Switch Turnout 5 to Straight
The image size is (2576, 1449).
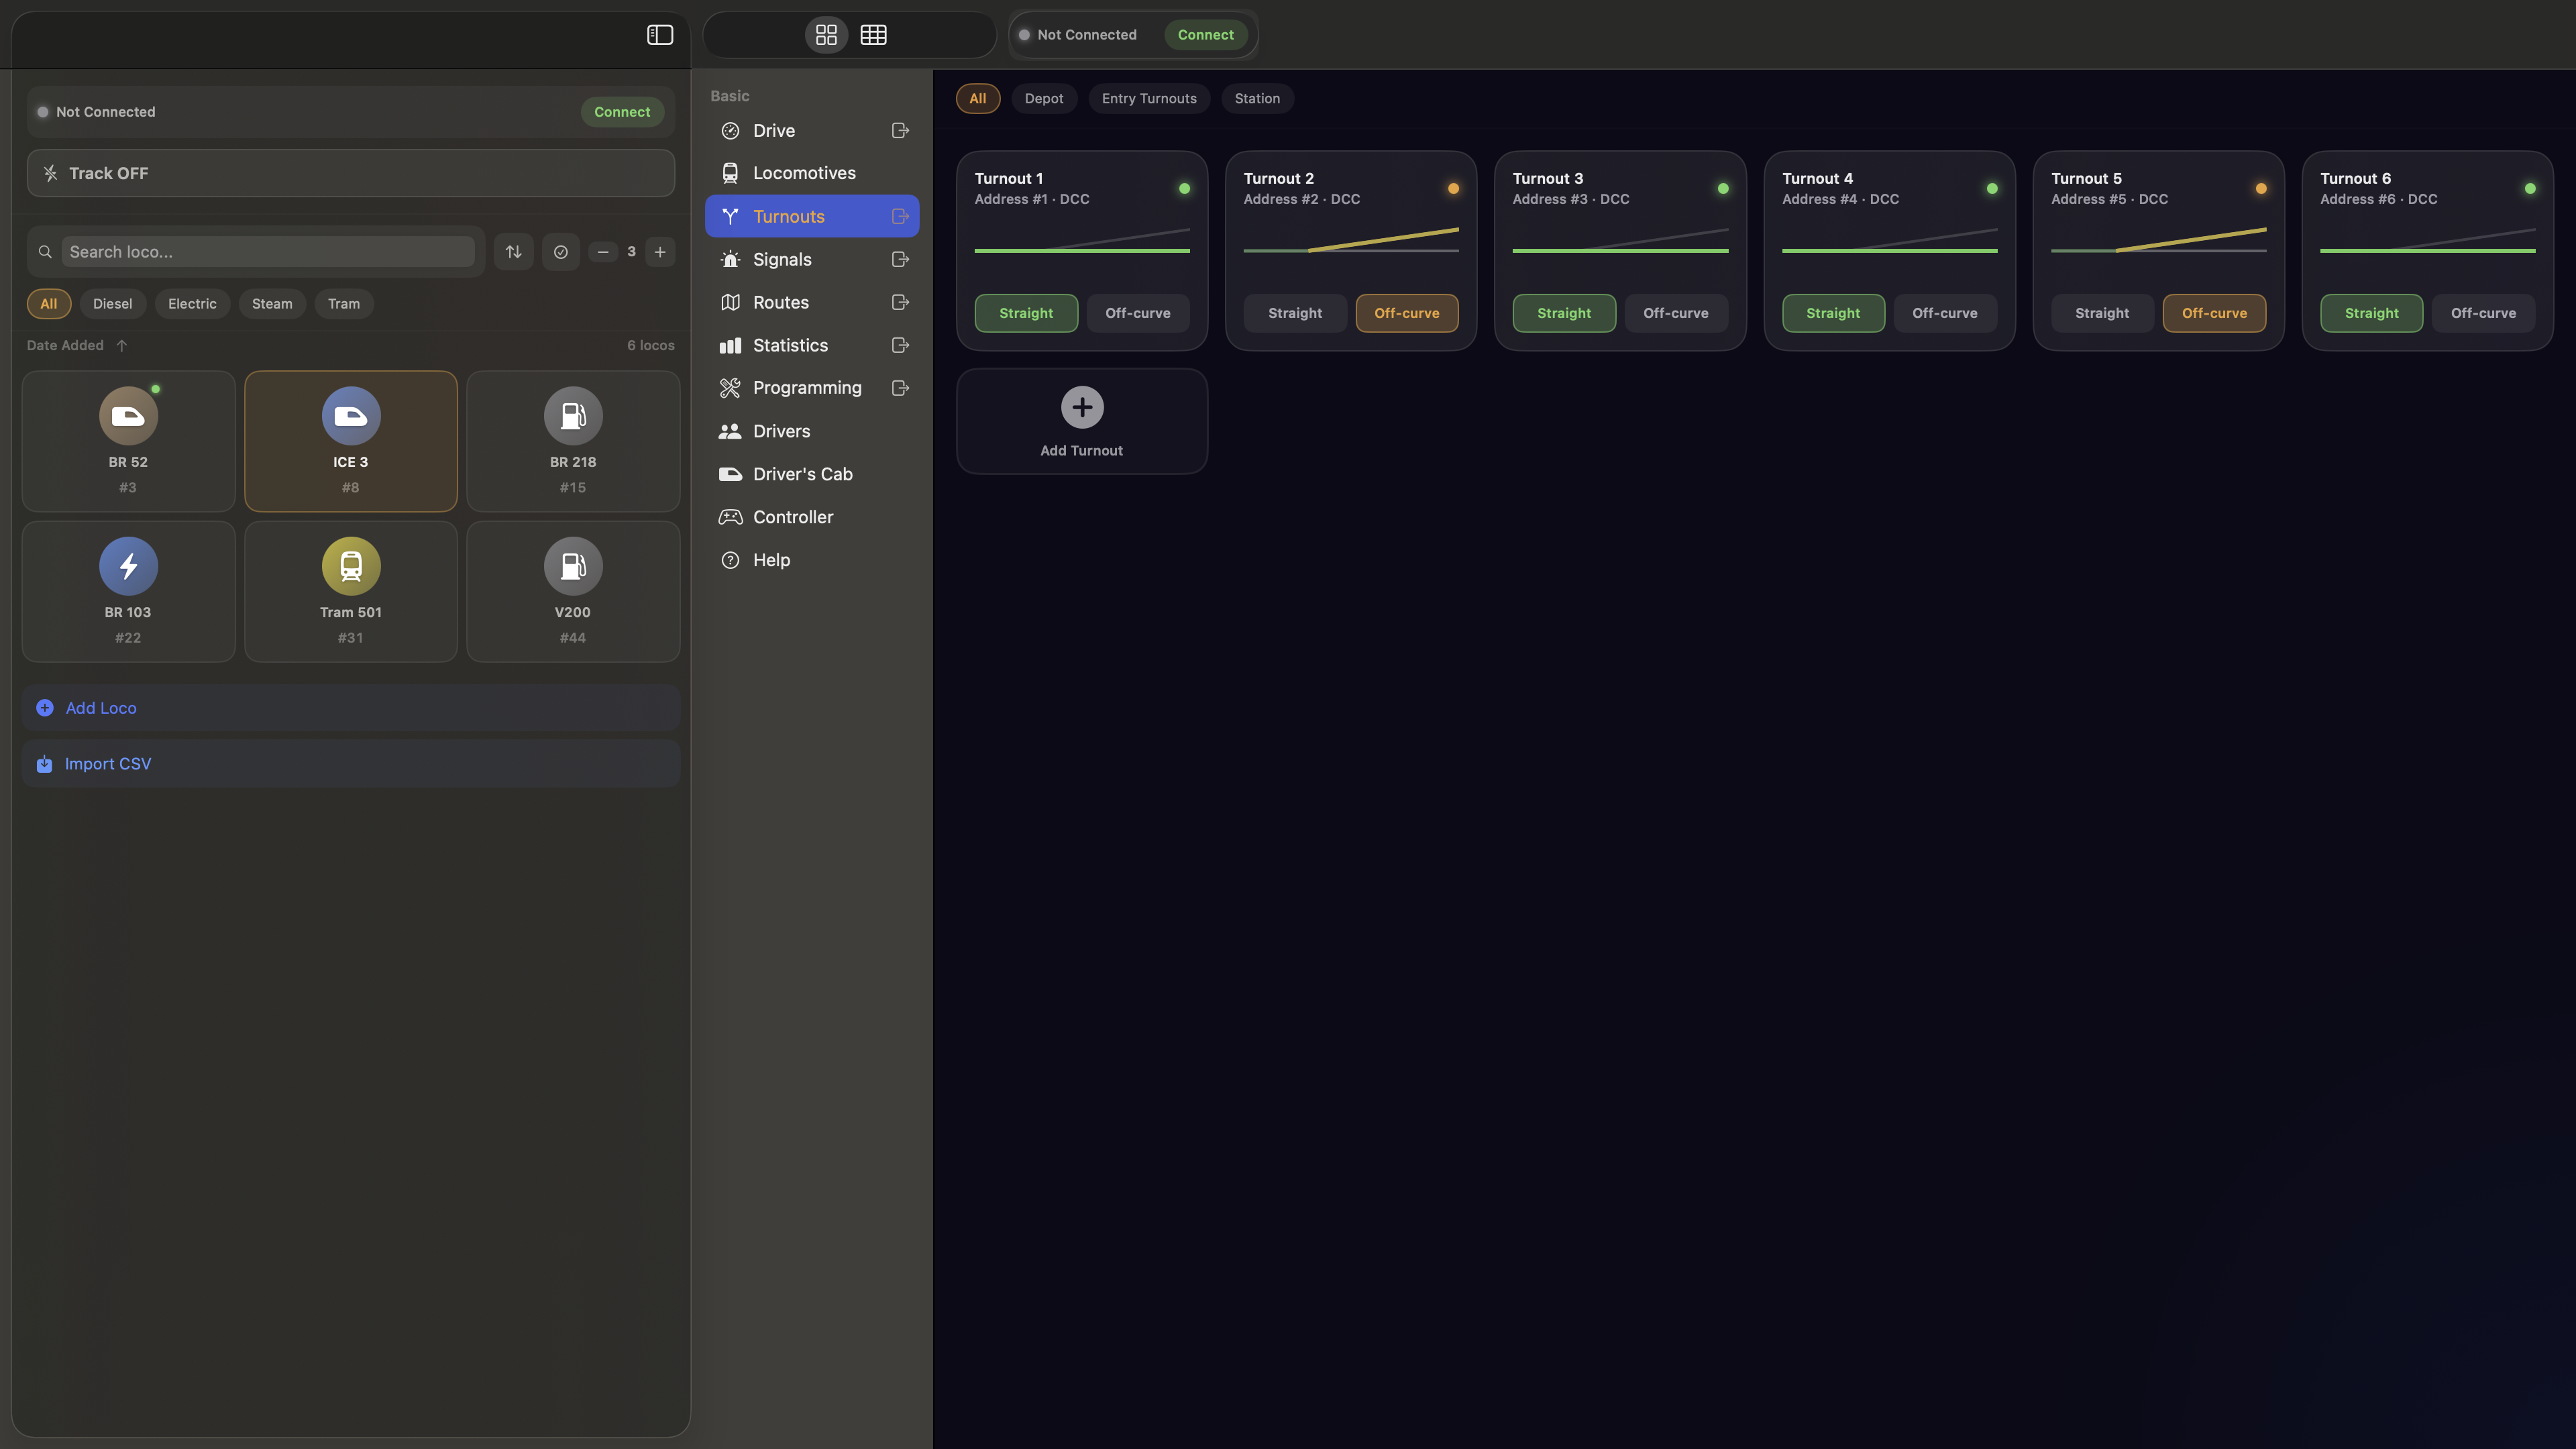tap(2101, 313)
